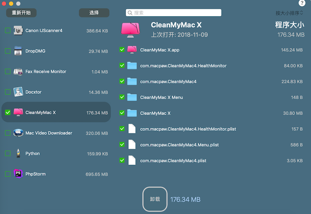Click the com.macpaw.CleanMyMac4 folder icon

[x=132, y=81]
